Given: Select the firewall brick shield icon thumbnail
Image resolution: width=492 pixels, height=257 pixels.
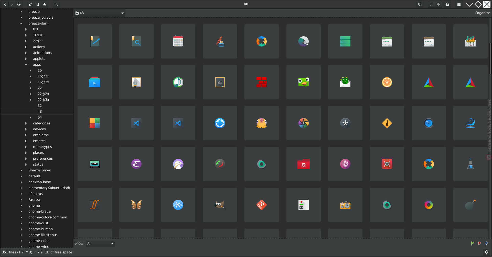Looking at the screenshot, I should pos(387,164).
